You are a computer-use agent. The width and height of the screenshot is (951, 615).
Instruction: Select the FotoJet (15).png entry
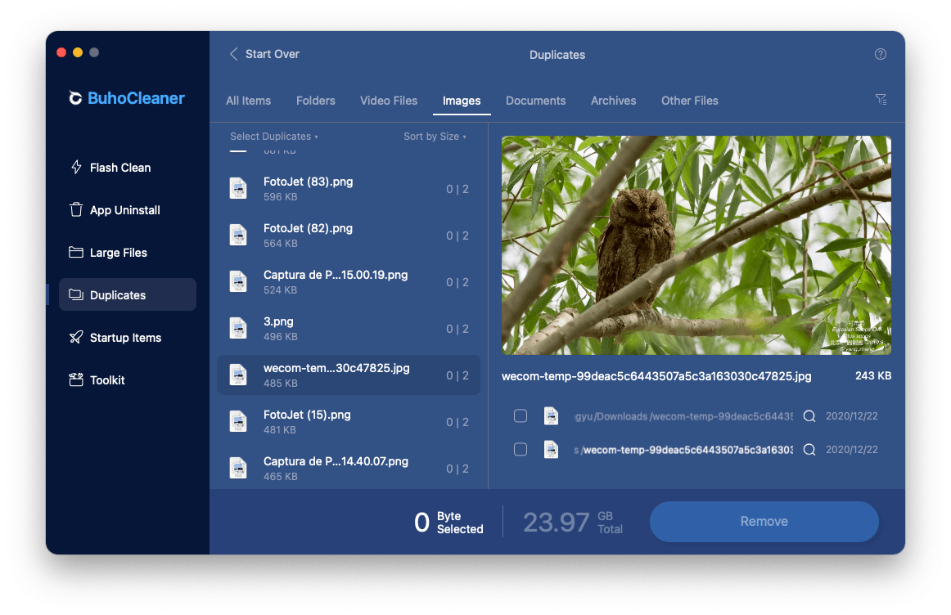click(349, 422)
